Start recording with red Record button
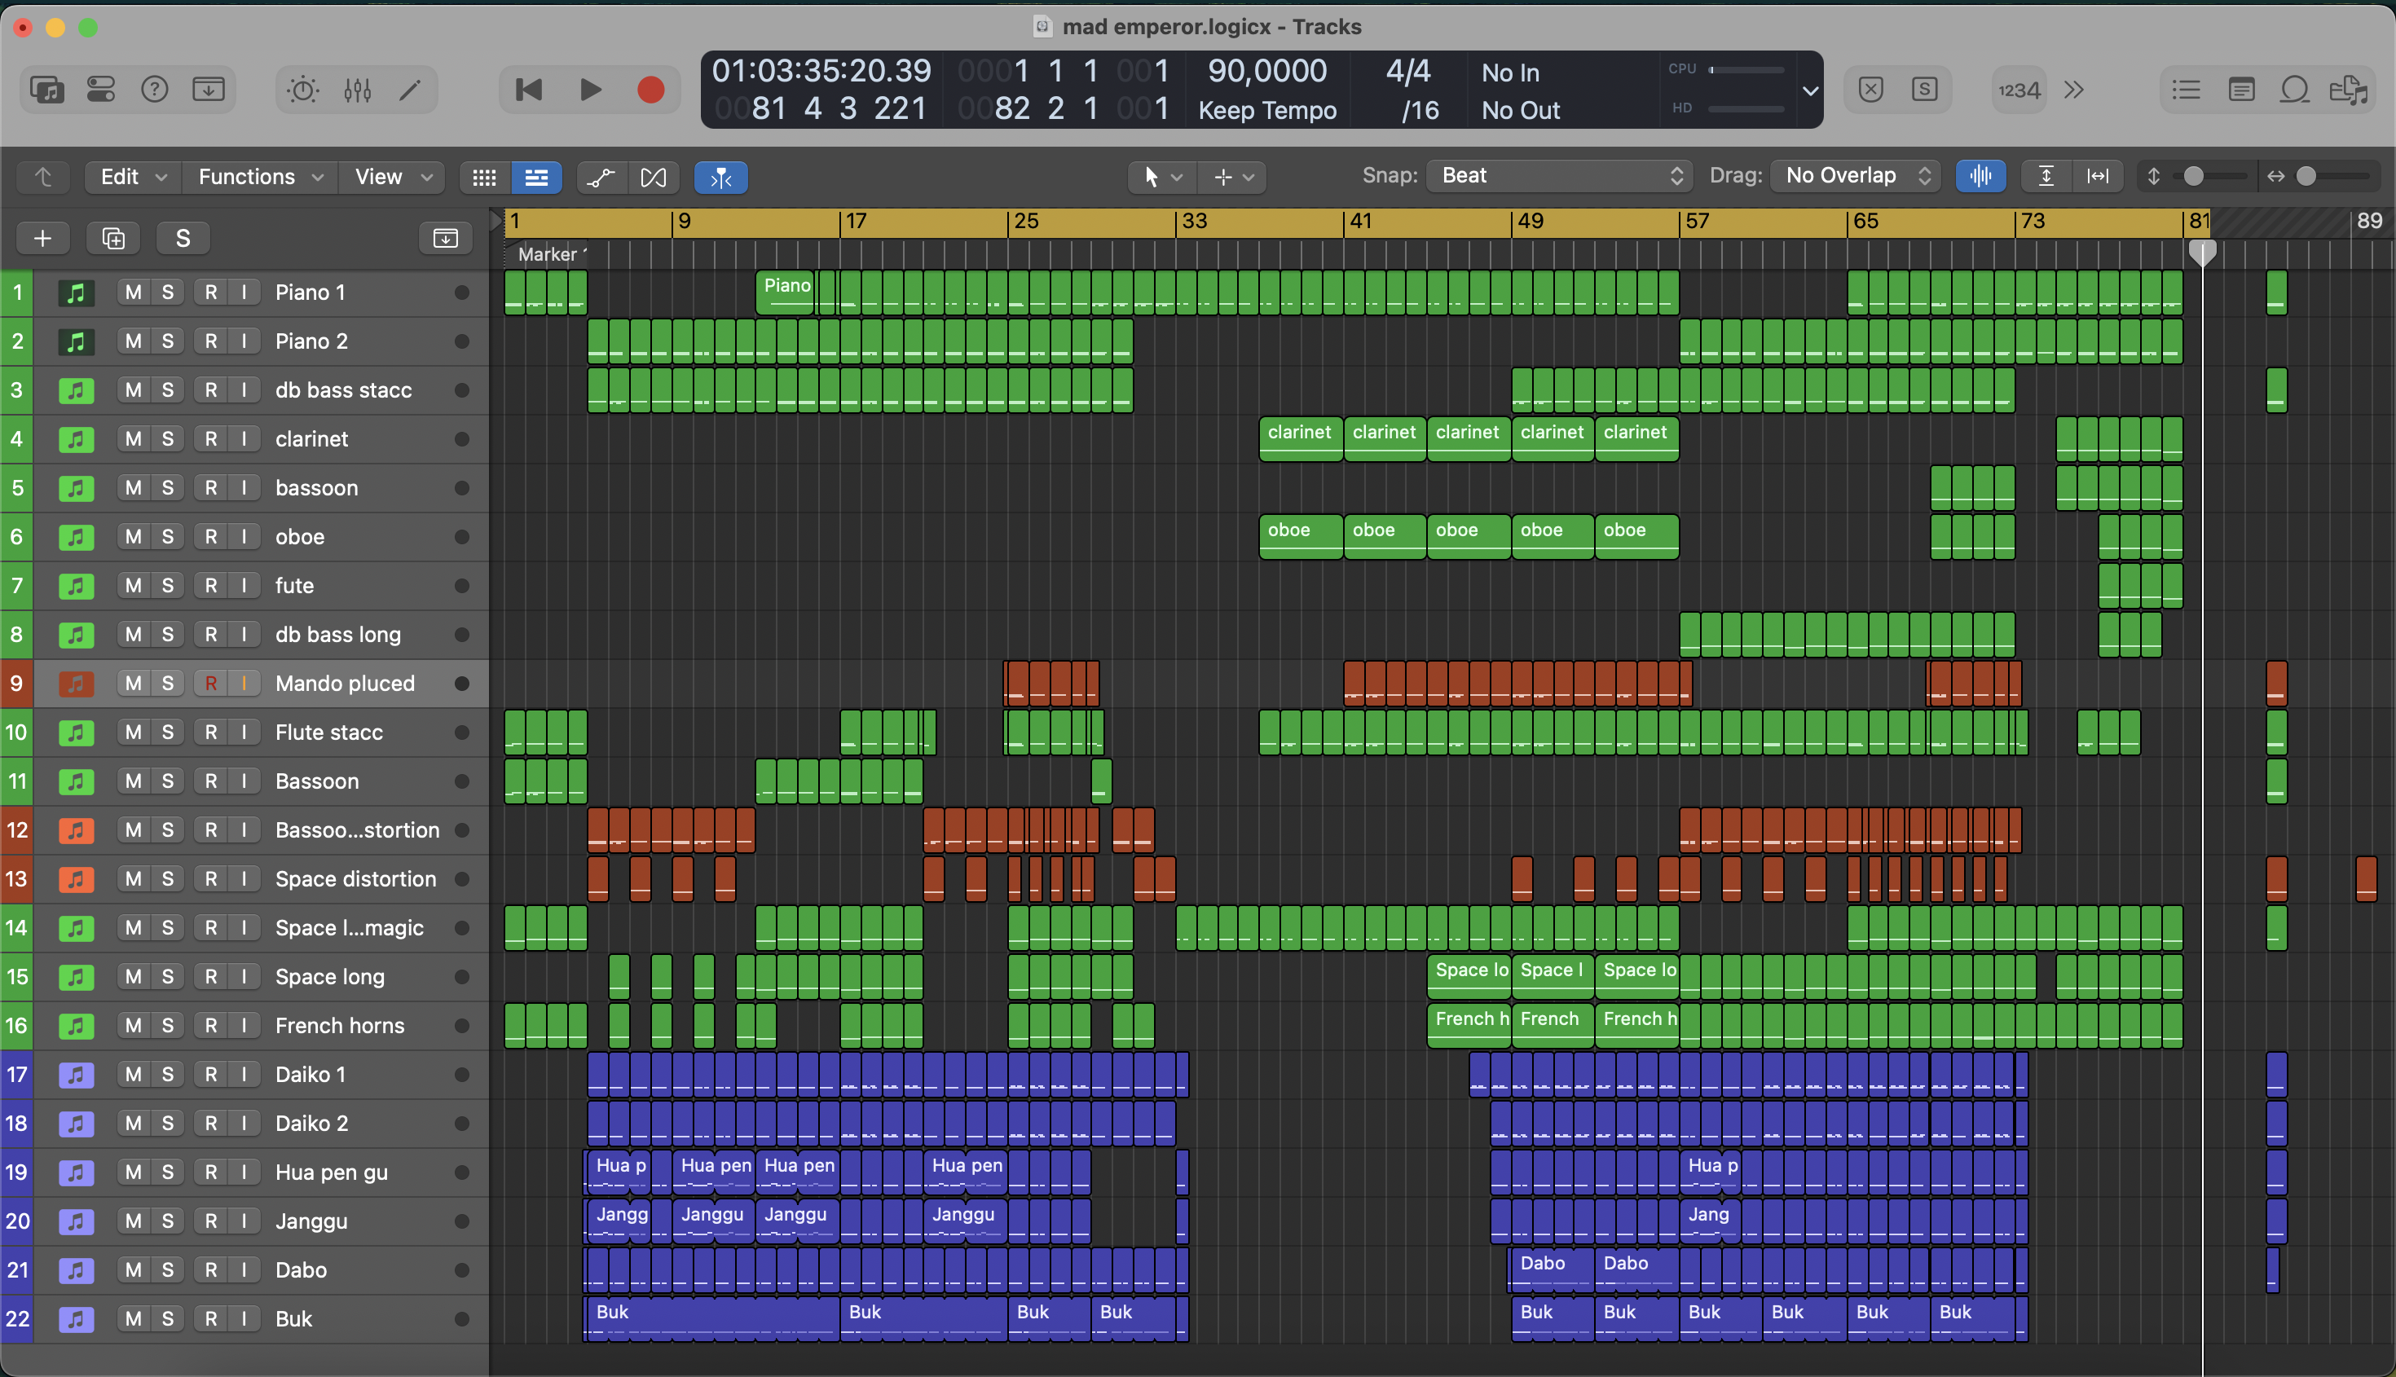The height and width of the screenshot is (1377, 2396). [651, 90]
